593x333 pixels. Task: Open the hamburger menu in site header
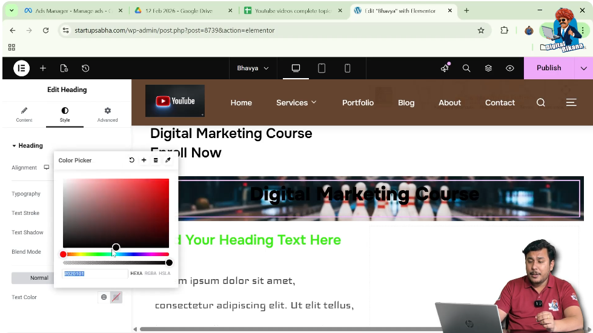point(571,102)
